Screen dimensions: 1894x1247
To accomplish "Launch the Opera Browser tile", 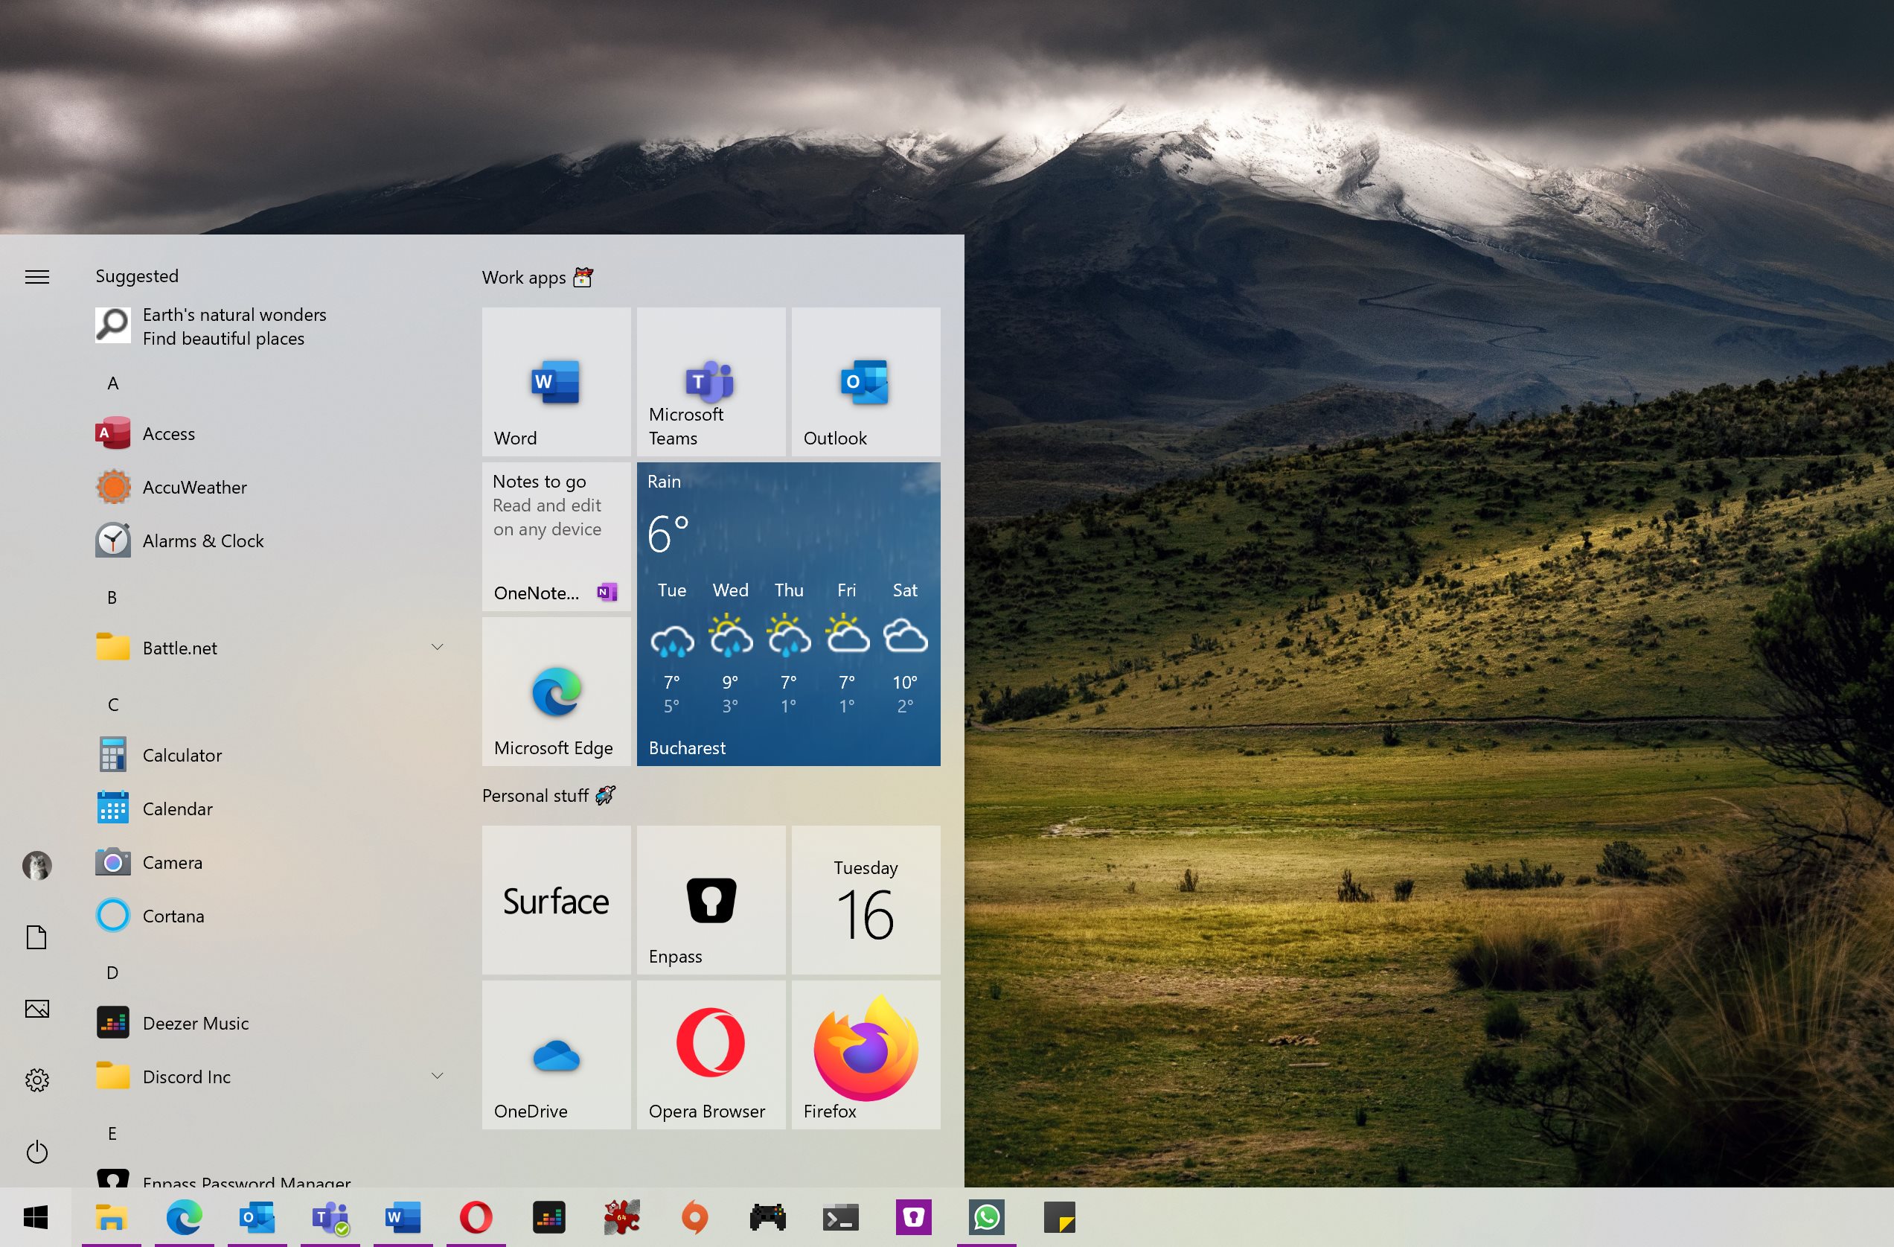I will point(711,1054).
